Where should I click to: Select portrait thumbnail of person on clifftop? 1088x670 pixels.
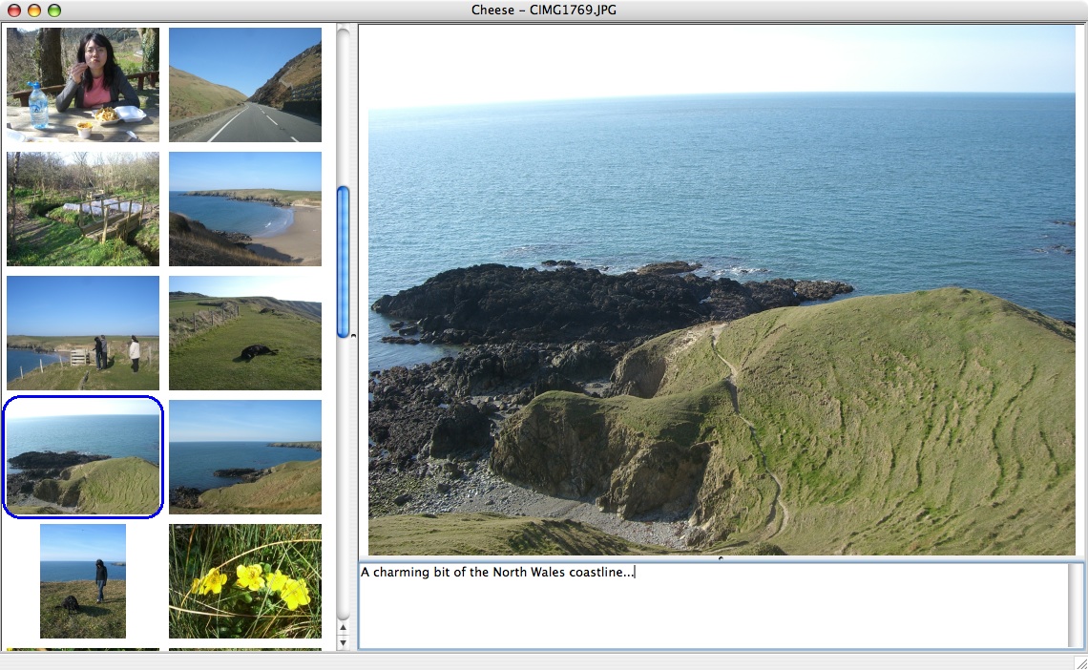(83, 581)
